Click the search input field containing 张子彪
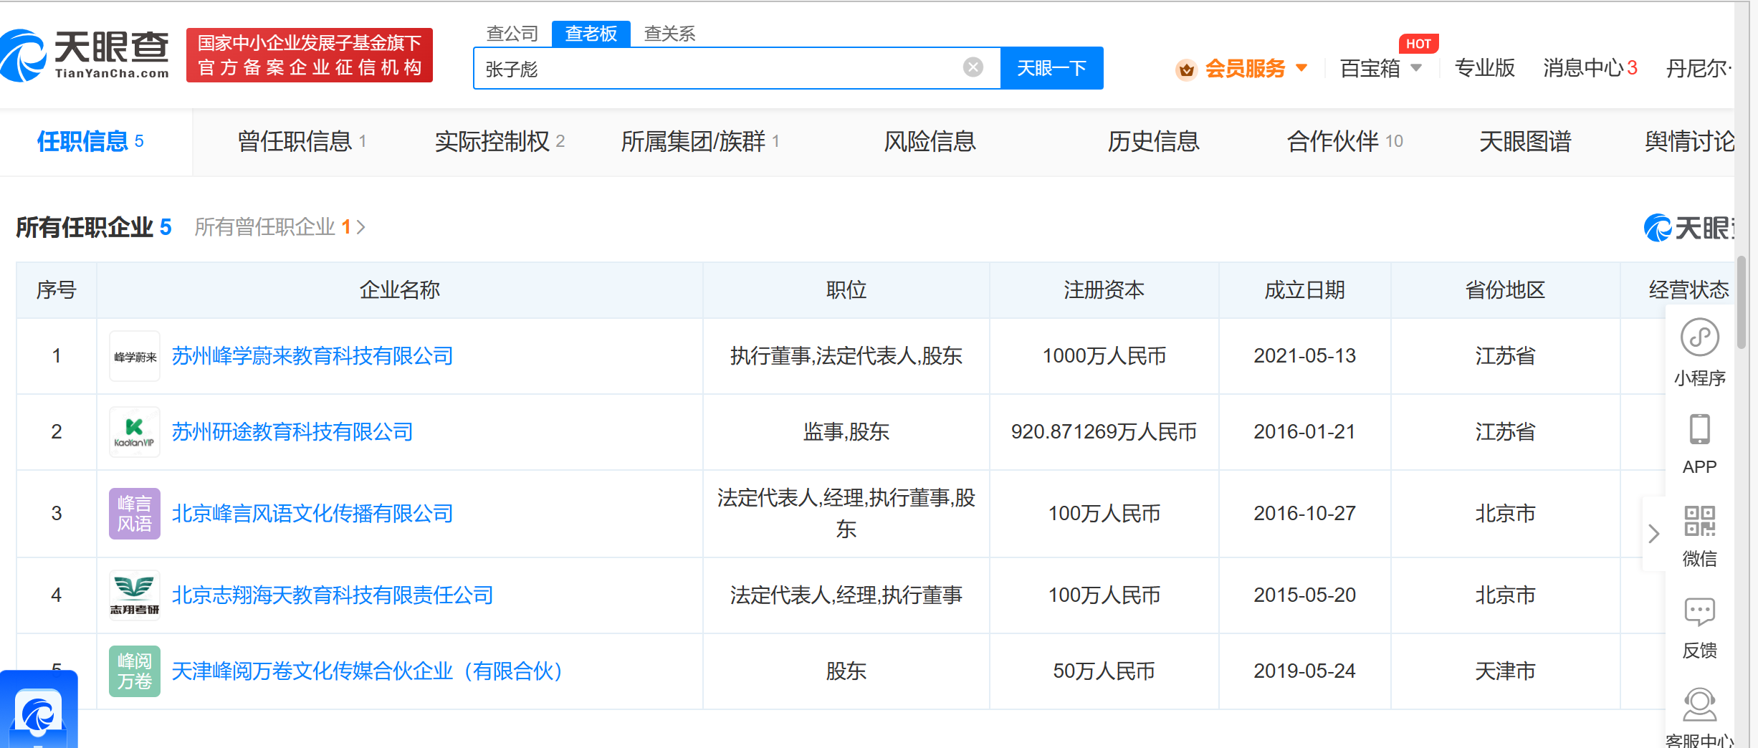 click(717, 69)
